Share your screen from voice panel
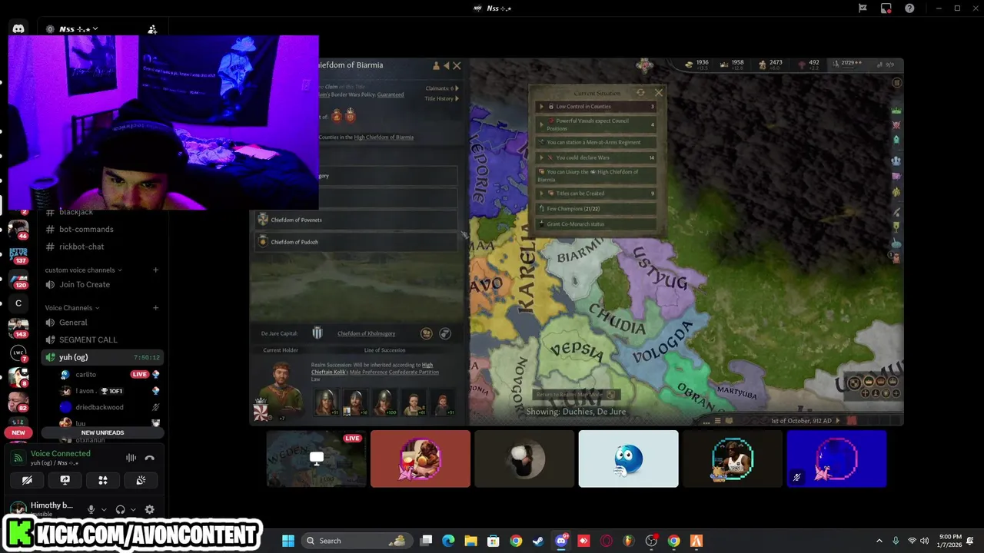984x553 pixels. tap(65, 480)
